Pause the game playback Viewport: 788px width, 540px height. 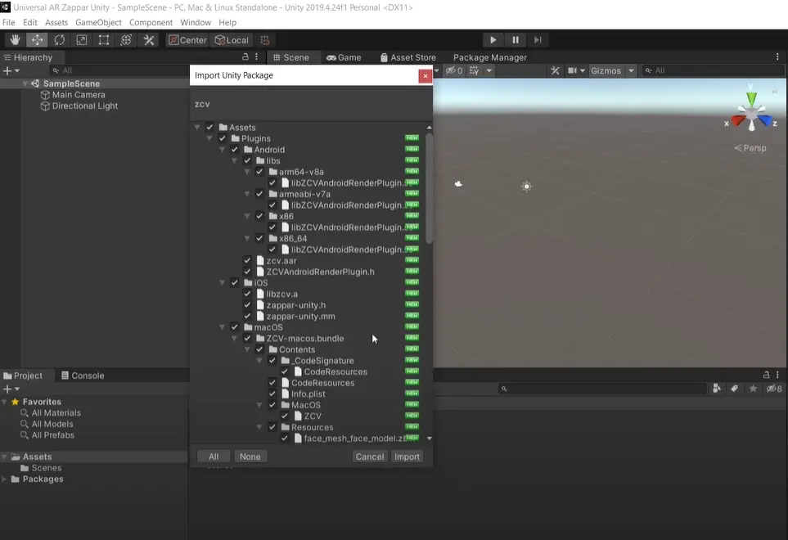(516, 40)
